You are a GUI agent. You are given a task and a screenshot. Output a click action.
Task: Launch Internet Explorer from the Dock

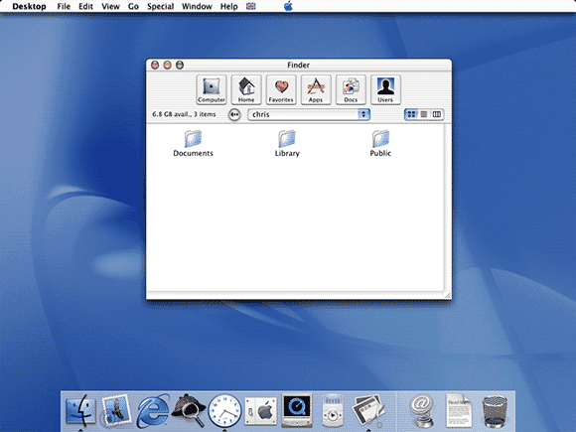click(x=153, y=411)
